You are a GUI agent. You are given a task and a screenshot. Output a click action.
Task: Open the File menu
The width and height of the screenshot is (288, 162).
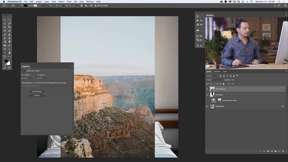pos(26,1)
